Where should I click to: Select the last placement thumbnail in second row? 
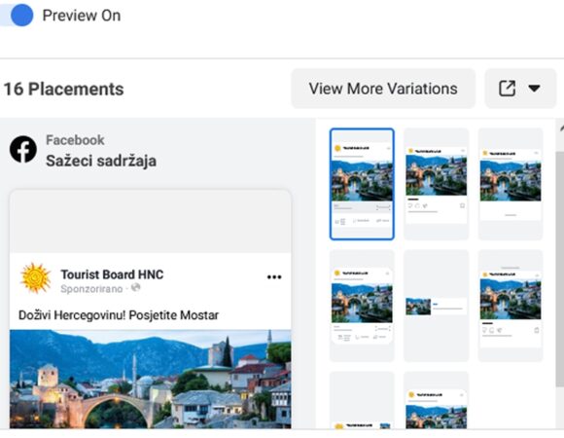pyautogui.click(x=511, y=306)
